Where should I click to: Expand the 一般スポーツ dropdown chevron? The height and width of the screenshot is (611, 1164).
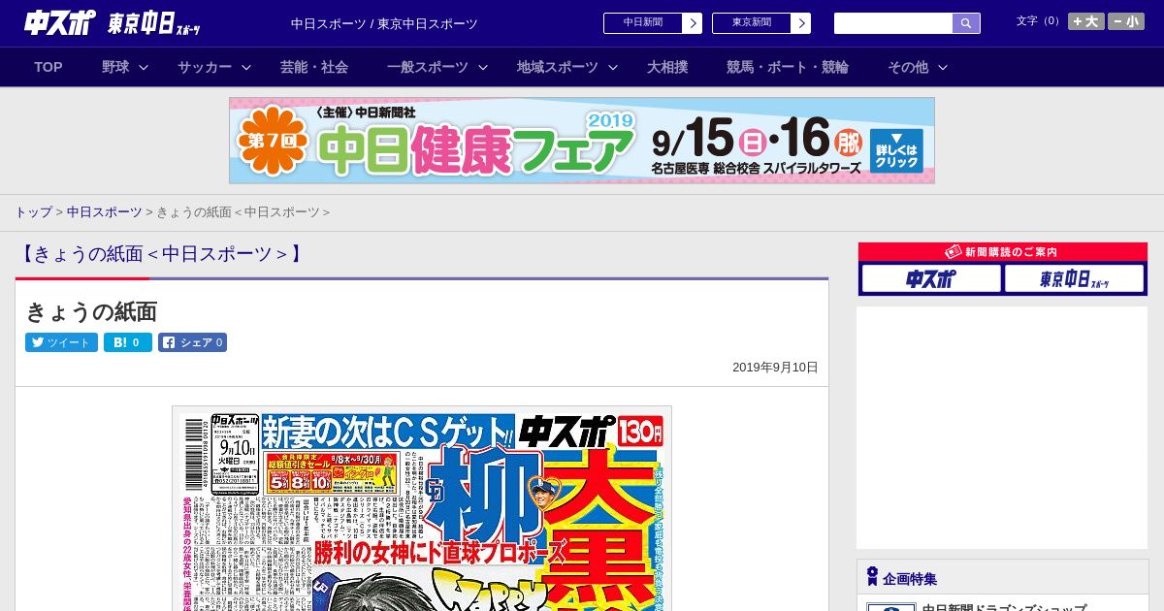coord(483,67)
